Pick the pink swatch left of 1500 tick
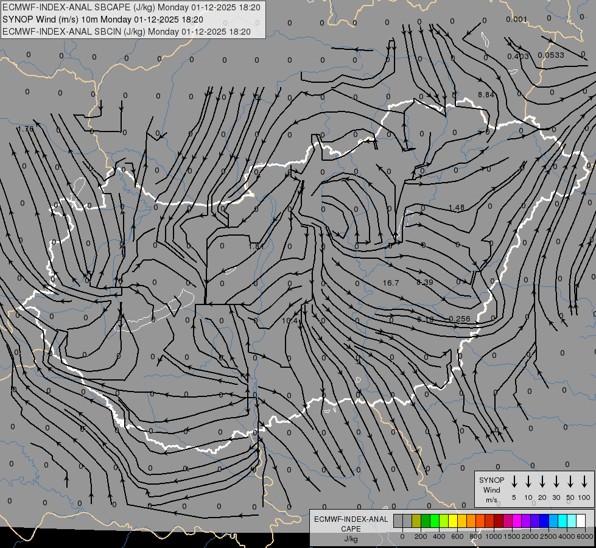This screenshot has width=596, height=548. coord(508,521)
